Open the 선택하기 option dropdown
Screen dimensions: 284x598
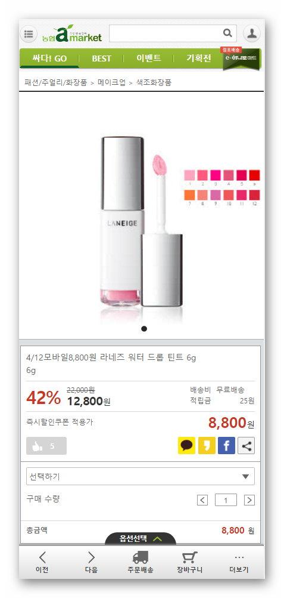141,476
